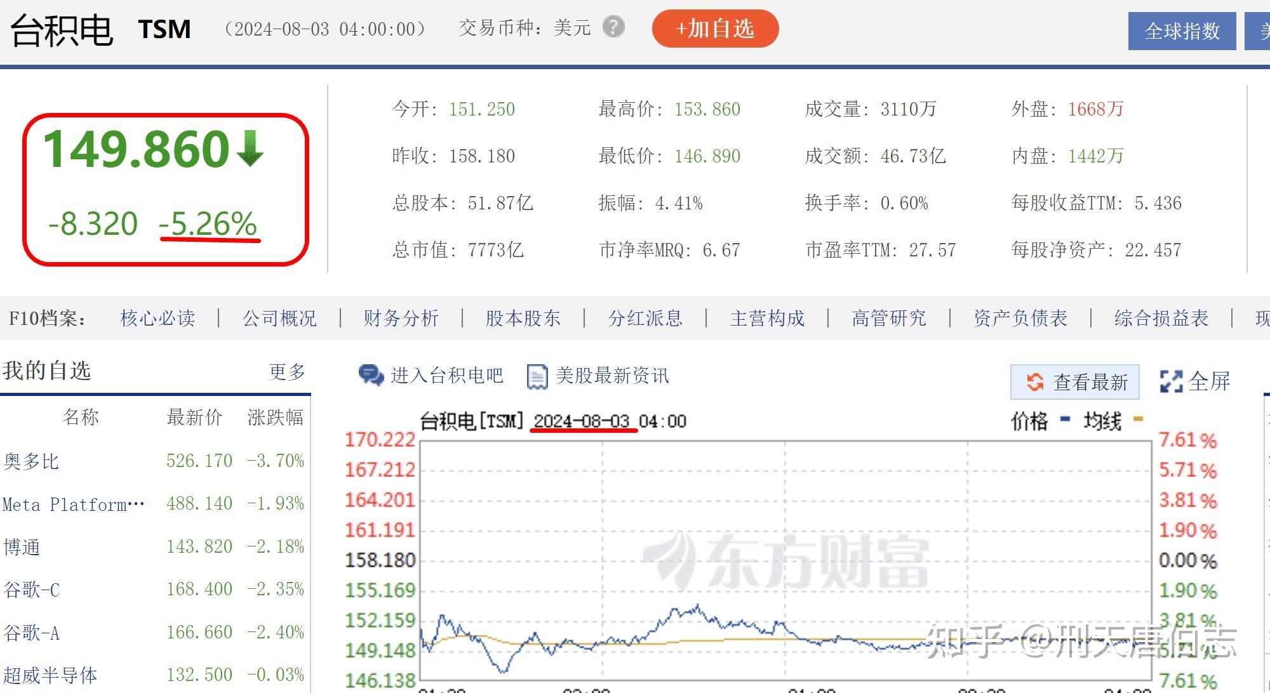Click the chart title 台积电[TSM] date
The image size is (1270, 693).
point(553,421)
